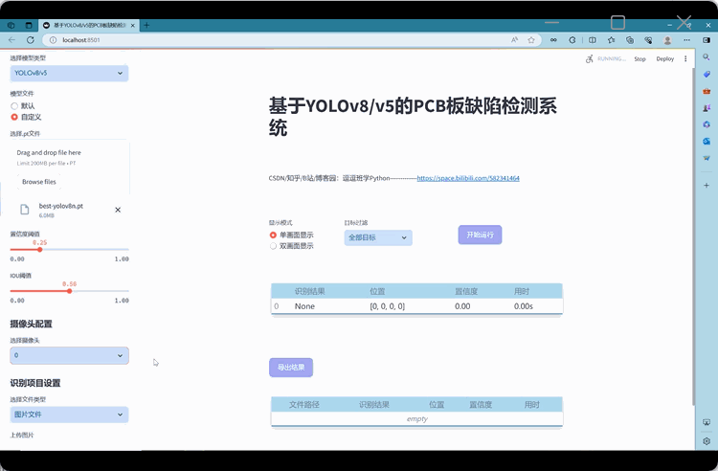Viewport: 718px width, 471px height.
Task: Open sidebar Outlook icon
Action: [707, 142]
